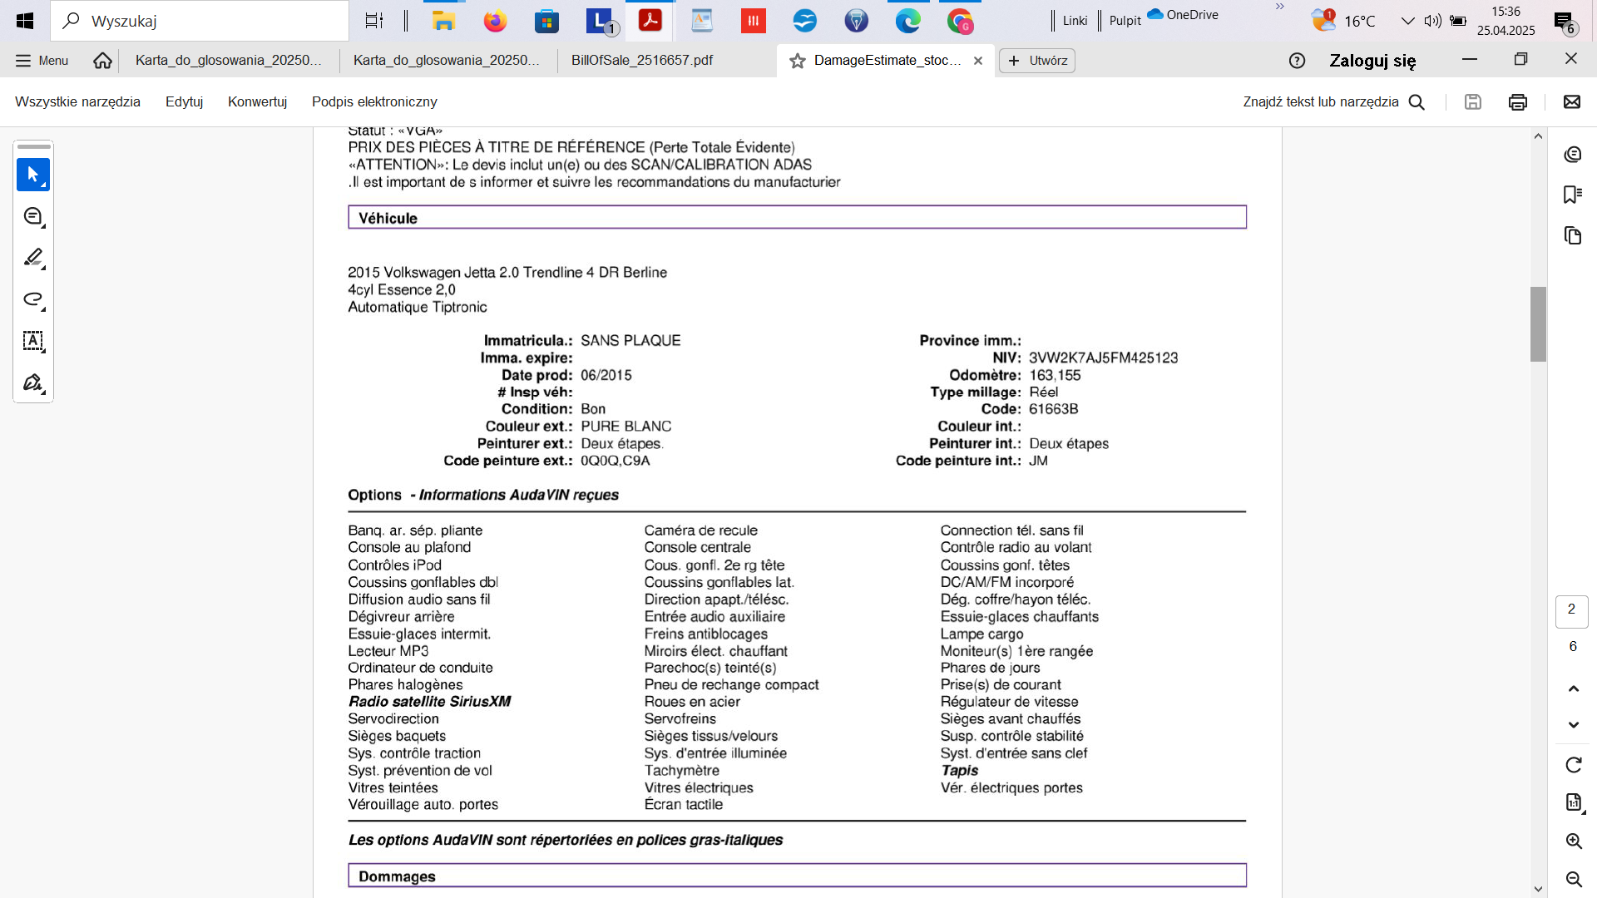Open the AI assistant panel icon
This screenshot has height=898, width=1597.
pos(1572,155)
